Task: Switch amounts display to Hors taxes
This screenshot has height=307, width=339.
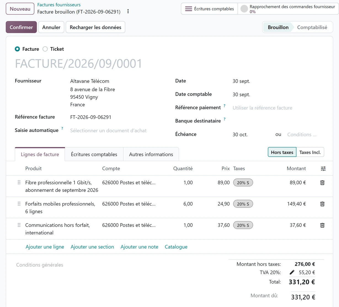Action: coord(282,152)
